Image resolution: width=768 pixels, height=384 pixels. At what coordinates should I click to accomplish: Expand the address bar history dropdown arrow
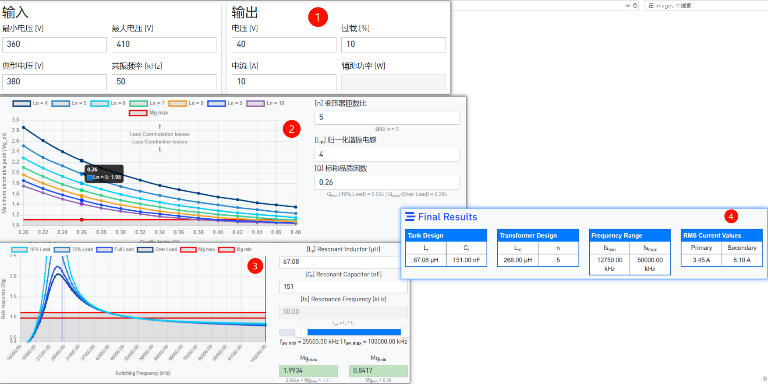[627, 6]
